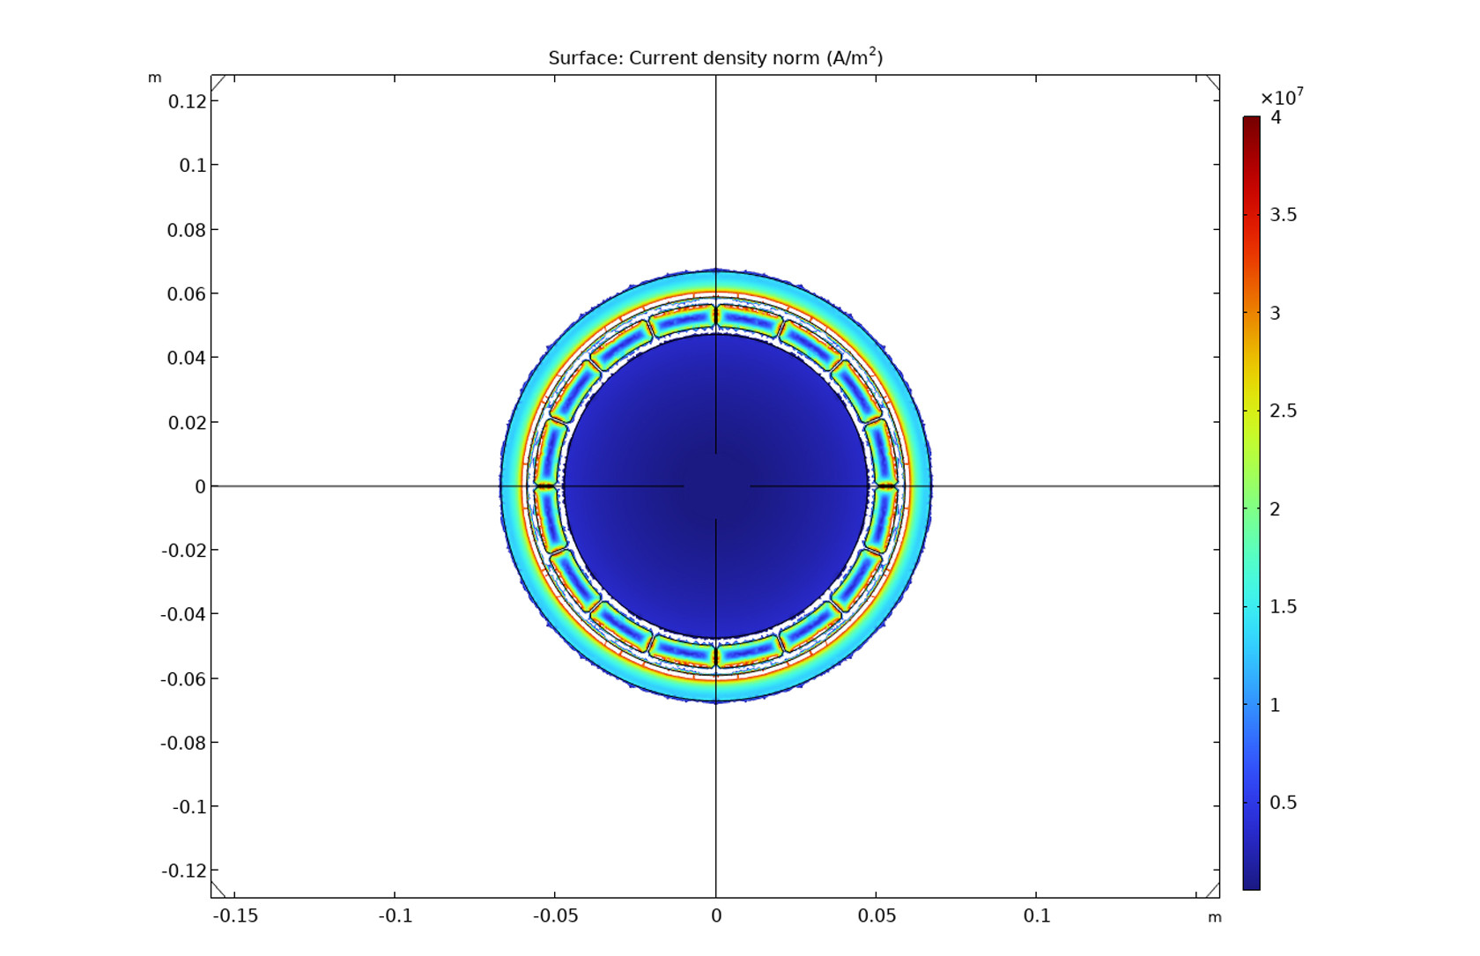This screenshot has height=956, width=1480.
Task: Select the -0.05 tick label on x-axis
Action: (556, 915)
